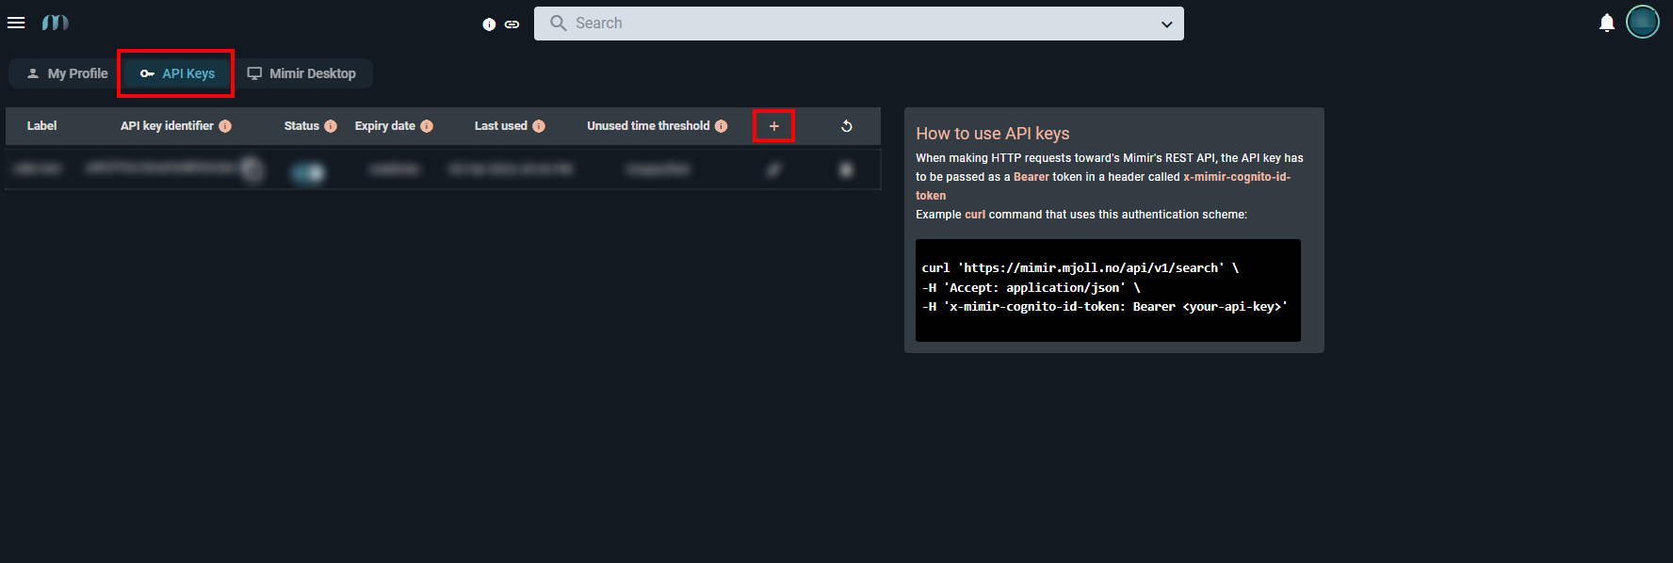This screenshot has height=563, width=1673.
Task: Open the user avatar menu
Action: coord(1642,22)
